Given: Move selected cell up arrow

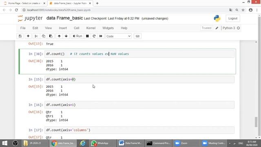Looking at the screenshot, I should pyautogui.click(x=59, y=36).
